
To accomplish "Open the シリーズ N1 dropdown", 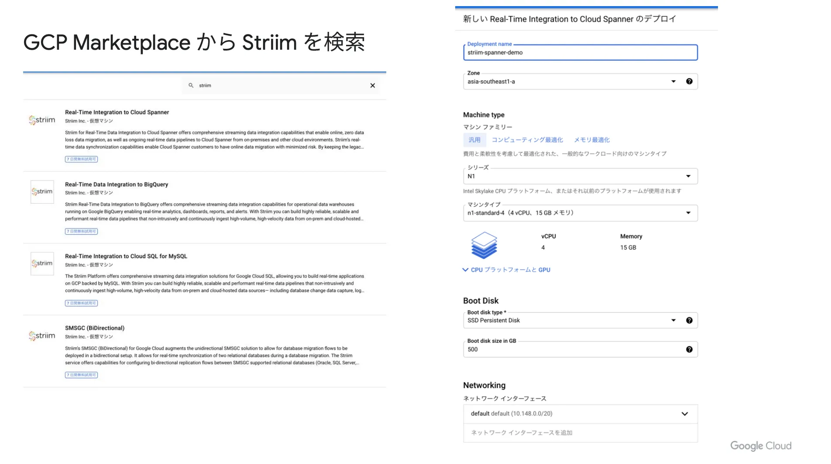I will pyautogui.click(x=580, y=176).
